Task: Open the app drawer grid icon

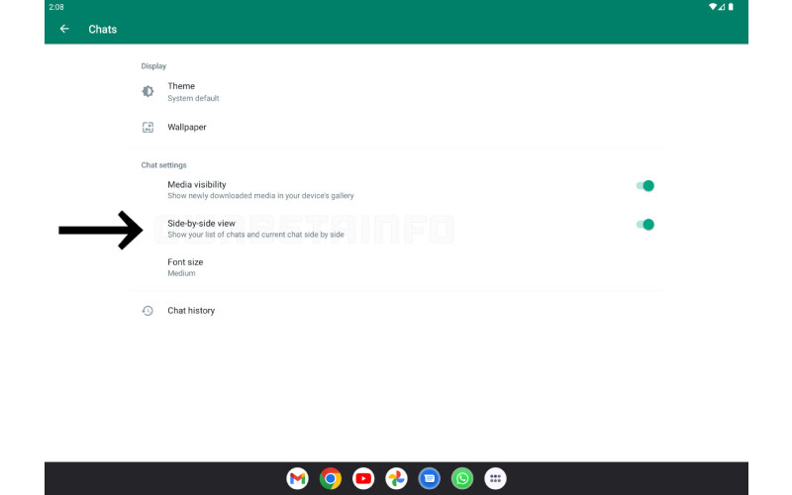Action: (x=496, y=478)
